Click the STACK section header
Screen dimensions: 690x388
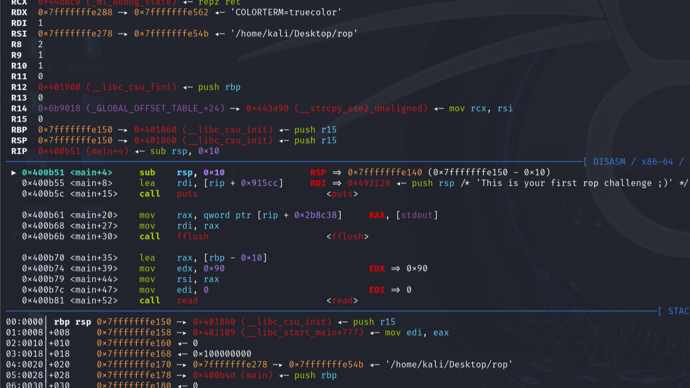[x=673, y=311]
